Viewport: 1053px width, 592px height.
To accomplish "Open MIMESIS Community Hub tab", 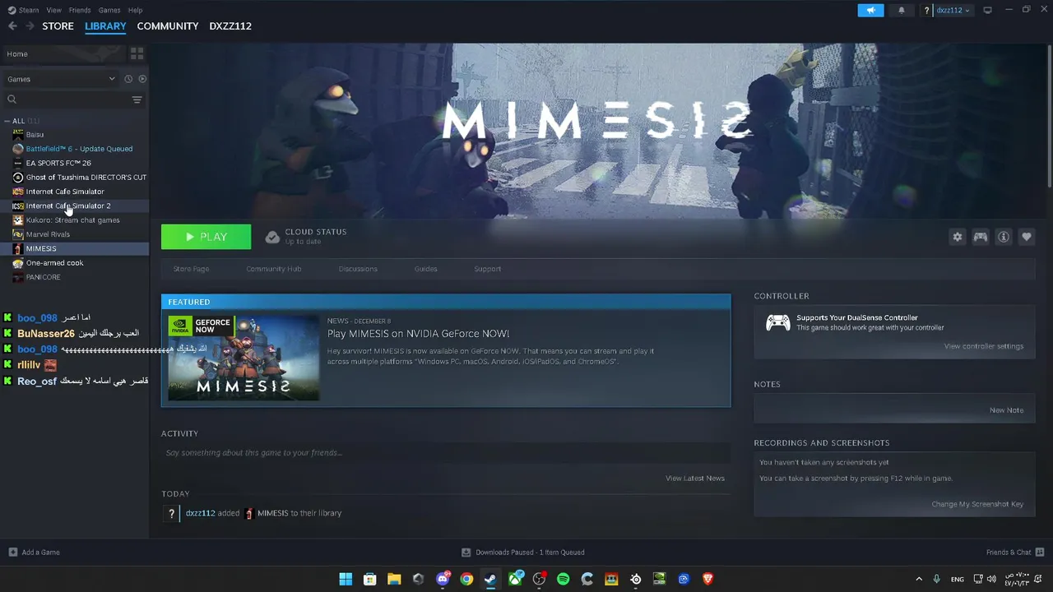I will [274, 269].
